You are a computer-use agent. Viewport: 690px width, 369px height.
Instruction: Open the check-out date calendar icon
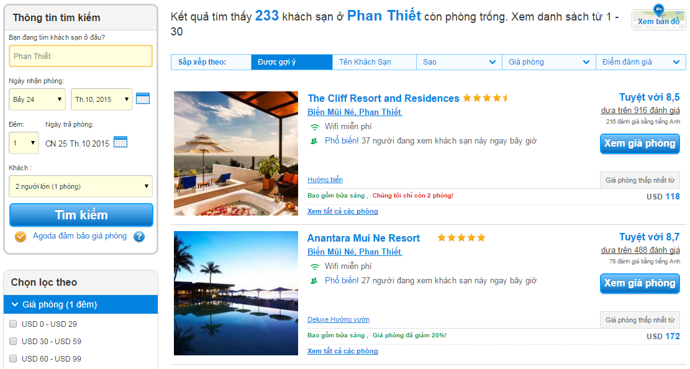point(120,142)
